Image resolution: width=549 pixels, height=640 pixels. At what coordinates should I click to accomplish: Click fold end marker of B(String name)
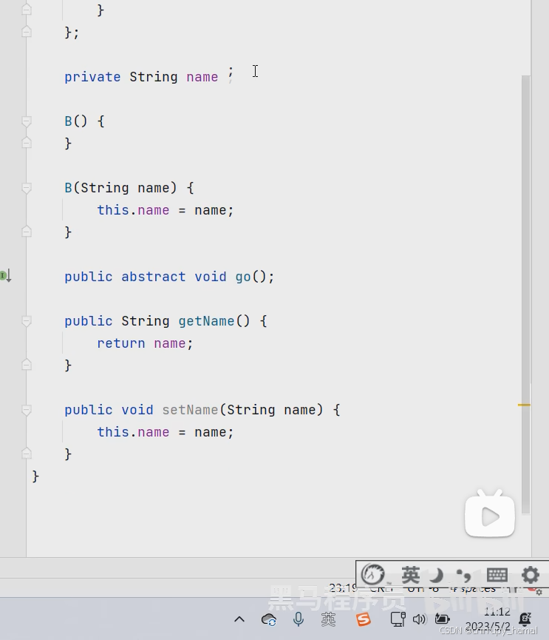pyautogui.click(x=27, y=232)
